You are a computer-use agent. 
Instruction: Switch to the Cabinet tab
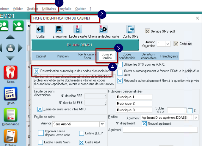coord(41,56)
